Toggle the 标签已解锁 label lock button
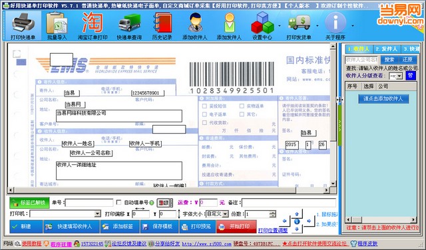 coord(29,203)
